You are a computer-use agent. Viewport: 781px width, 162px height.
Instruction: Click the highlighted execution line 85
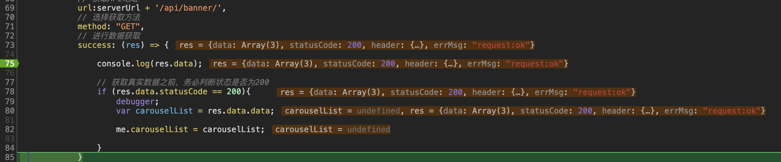coord(399,157)
